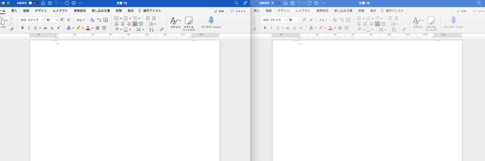Viewport: 485px width, 161px height.
Task: Increase font size in 文書 15
Action: [x=62, y=20]
